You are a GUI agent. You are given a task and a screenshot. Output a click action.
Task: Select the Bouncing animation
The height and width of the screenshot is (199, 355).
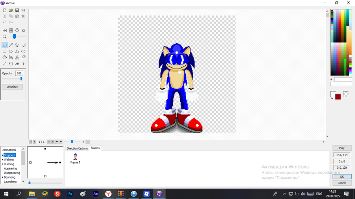click(9, 177)
